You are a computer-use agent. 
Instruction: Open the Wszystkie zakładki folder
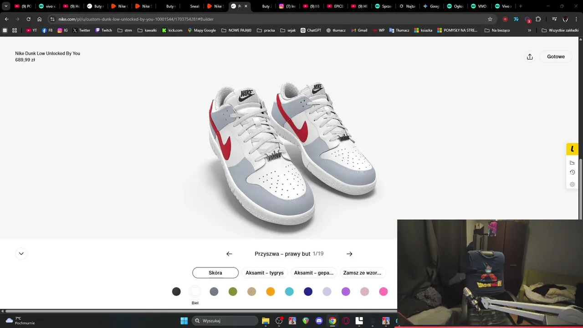coord(560,31)
